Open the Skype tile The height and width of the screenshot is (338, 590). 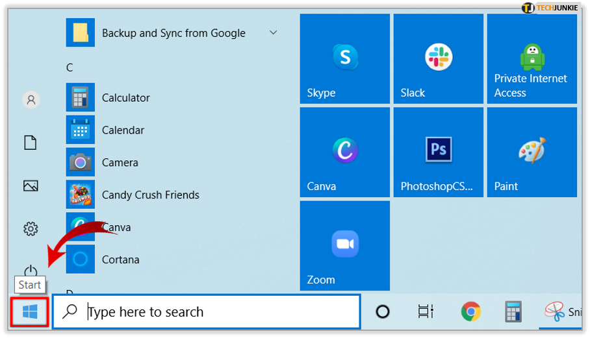tap(344, 58)
